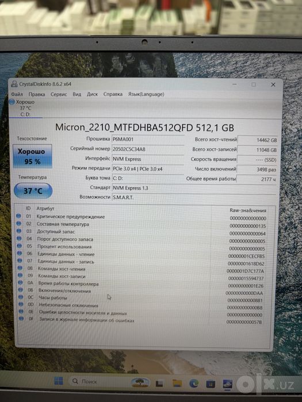Screen dimensions: 302x402
Task: Click status dot for Порог доступного запаса row
Action: click(19, 238)
